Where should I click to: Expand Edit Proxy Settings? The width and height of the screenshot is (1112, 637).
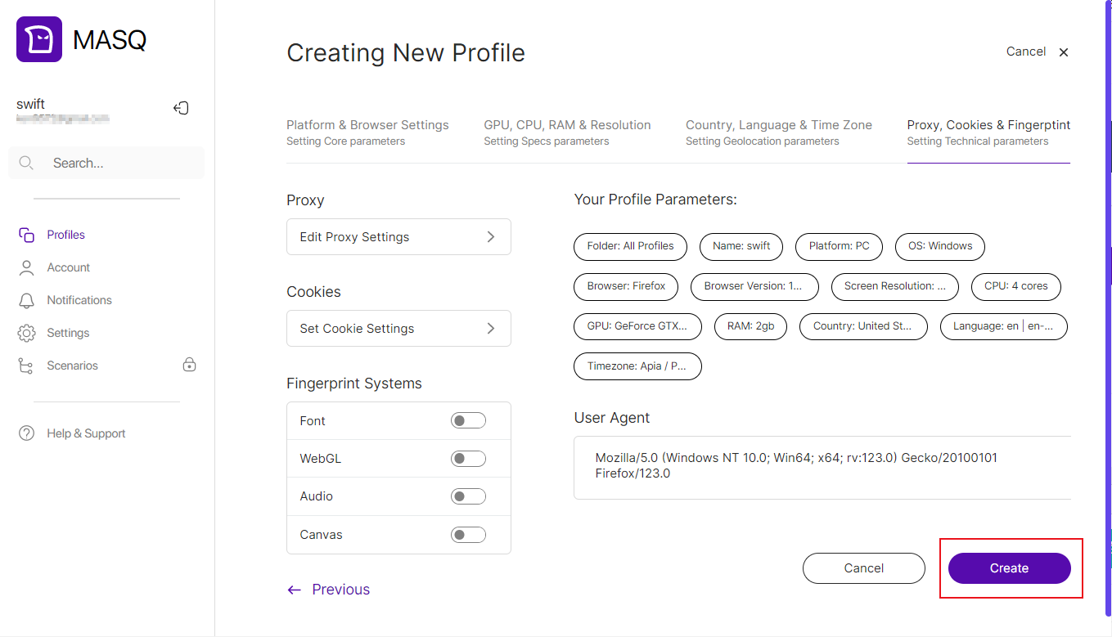[398, 237]
